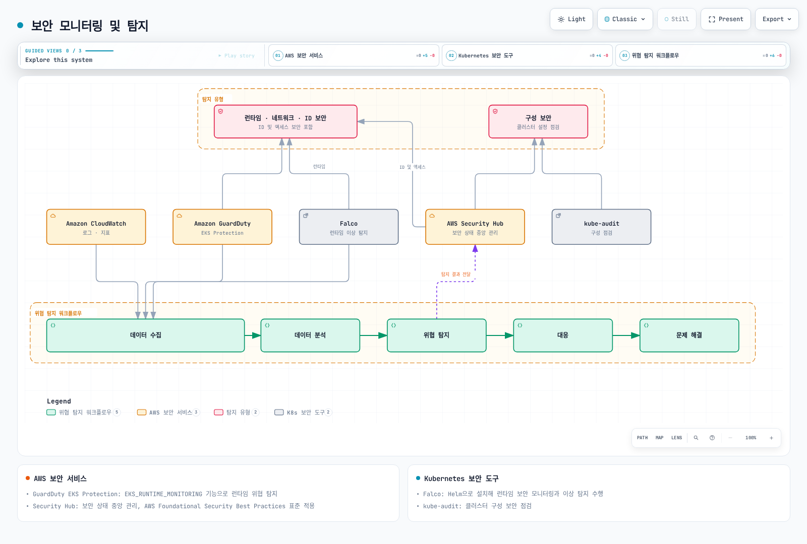The image size is (807, 544).
Task: Click the code icon on 위협 탐지 step
Action: tap(393, 325)
